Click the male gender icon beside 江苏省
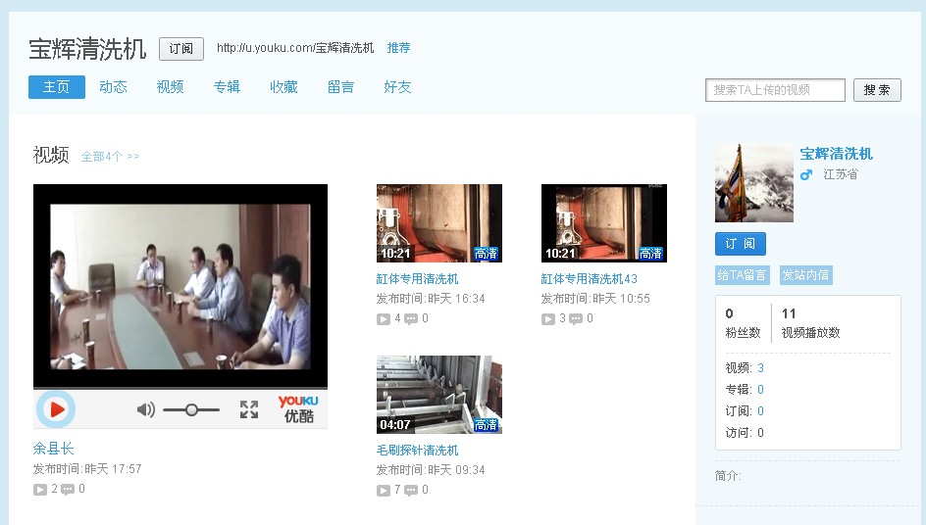 (806, 174)
